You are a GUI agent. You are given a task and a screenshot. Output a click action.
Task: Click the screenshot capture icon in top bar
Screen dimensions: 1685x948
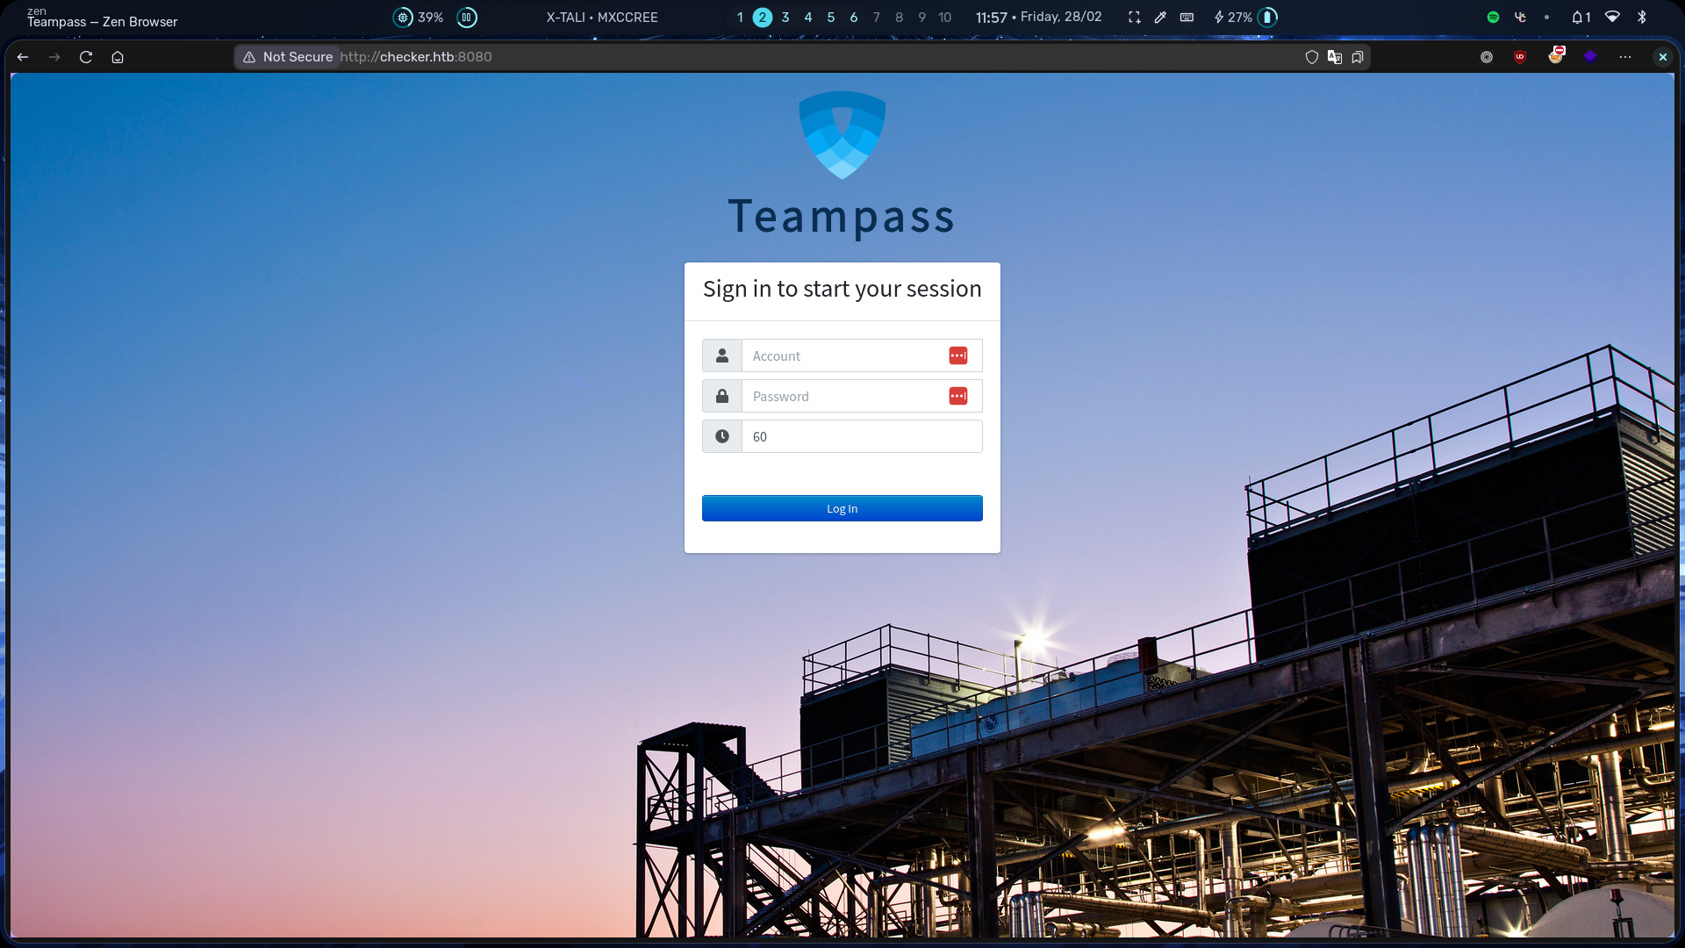[x=1135, y=18]
